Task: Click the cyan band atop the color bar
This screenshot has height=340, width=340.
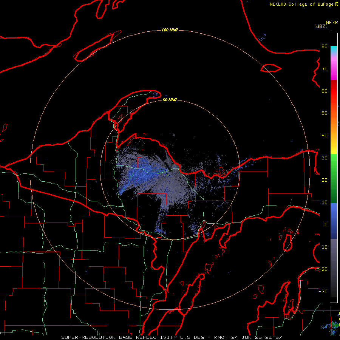Action: pyautogui.click(x=334, y=49)
